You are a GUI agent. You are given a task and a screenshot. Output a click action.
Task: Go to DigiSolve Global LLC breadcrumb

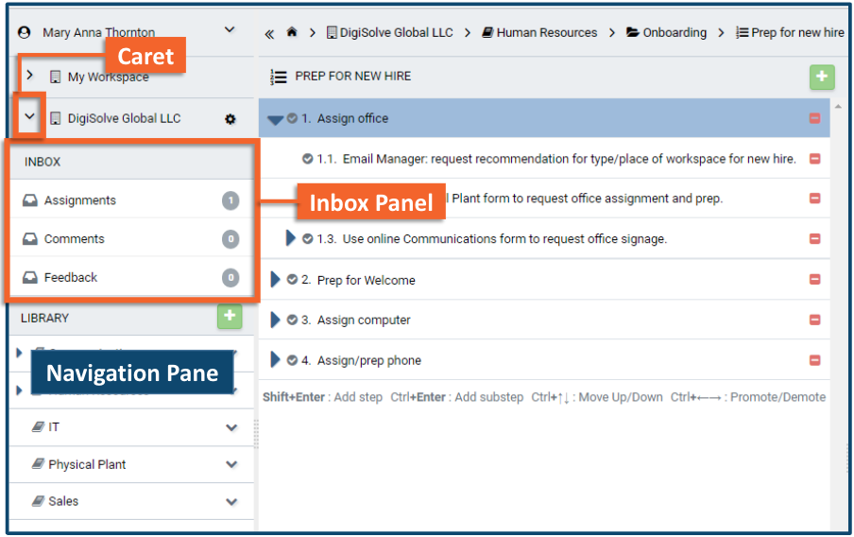coord(389,33)
